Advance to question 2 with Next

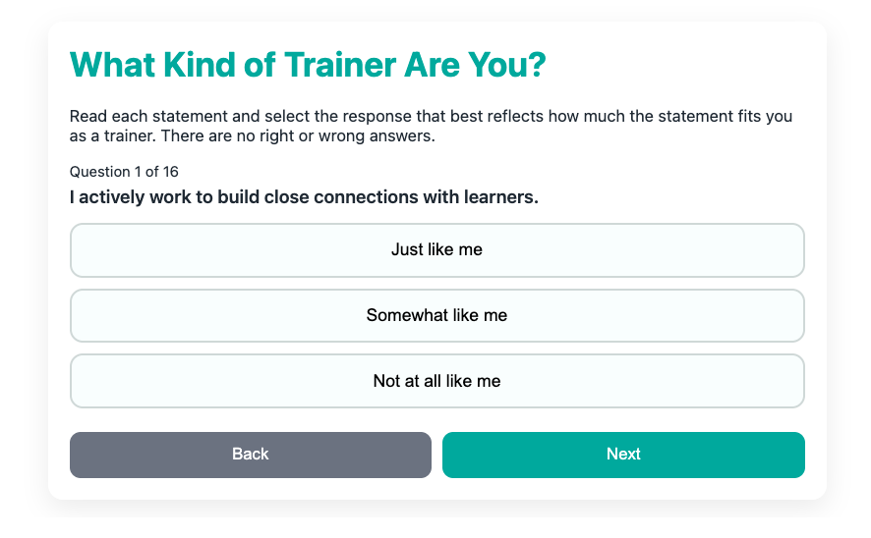[x=623, y=455]
